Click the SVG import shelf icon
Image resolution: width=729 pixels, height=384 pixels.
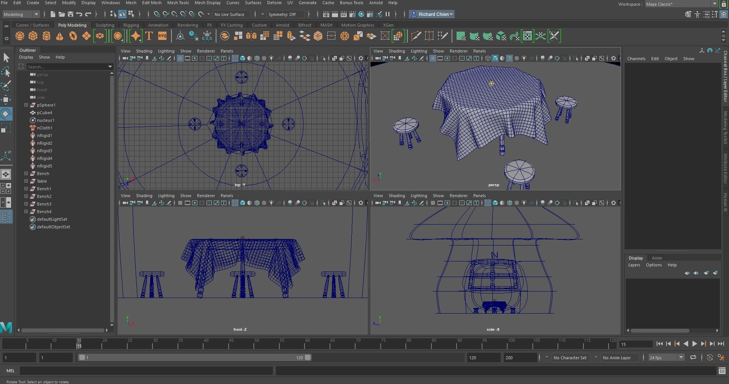(x=162, y=36)
